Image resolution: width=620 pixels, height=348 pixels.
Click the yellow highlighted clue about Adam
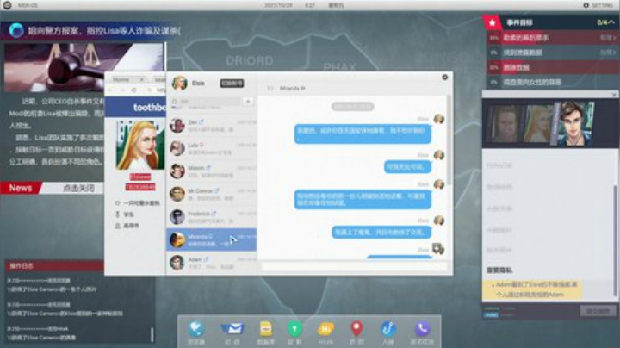pyautogui.click(x=531, y=289)
